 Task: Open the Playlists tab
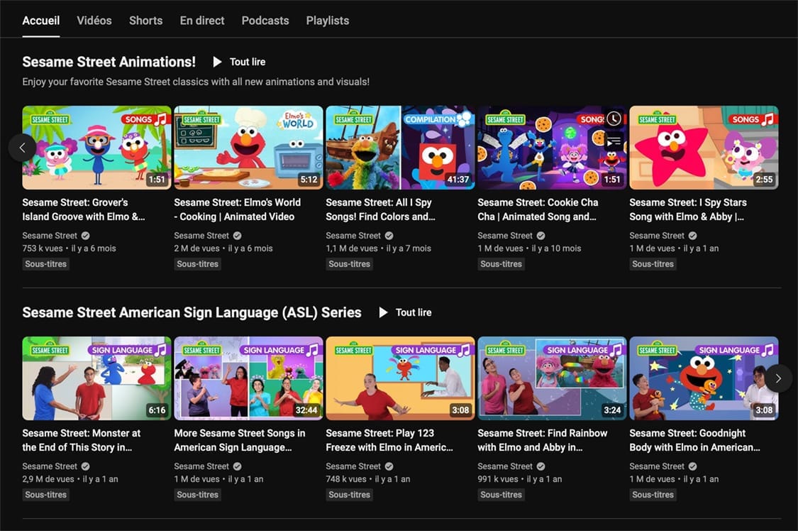[327, 21]
